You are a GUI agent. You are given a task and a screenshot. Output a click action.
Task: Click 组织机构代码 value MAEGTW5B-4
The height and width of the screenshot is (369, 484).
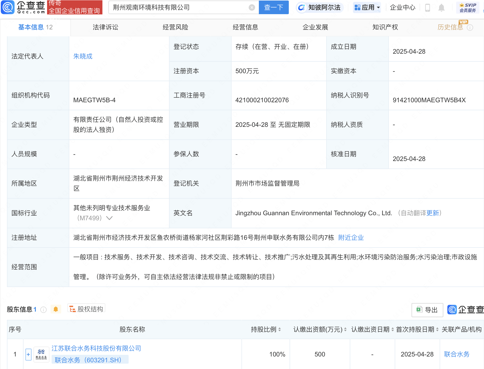coord(94,100)
